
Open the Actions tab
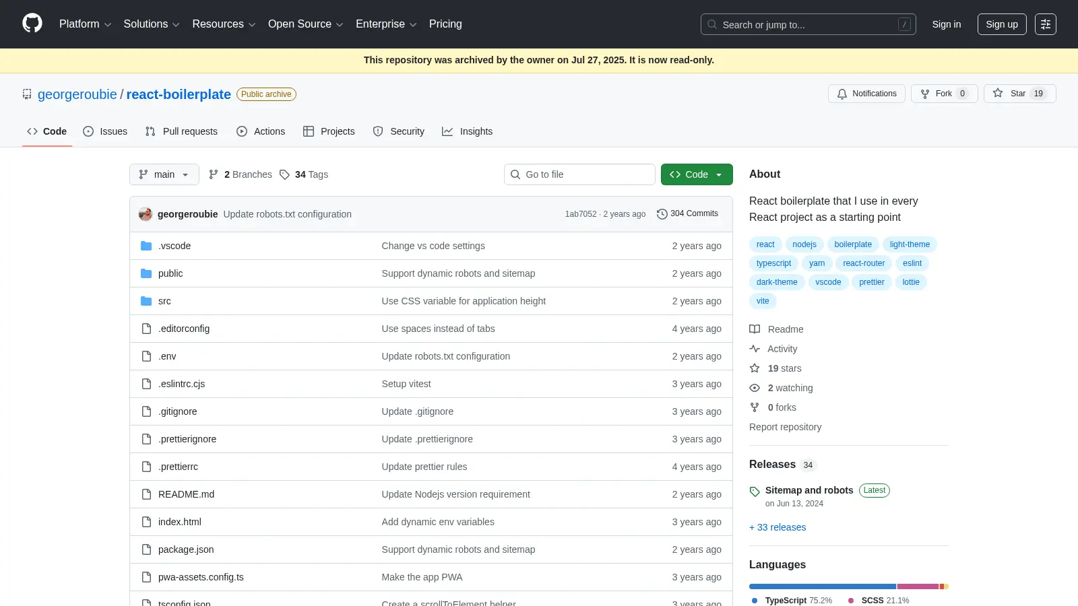coord(261,131)
